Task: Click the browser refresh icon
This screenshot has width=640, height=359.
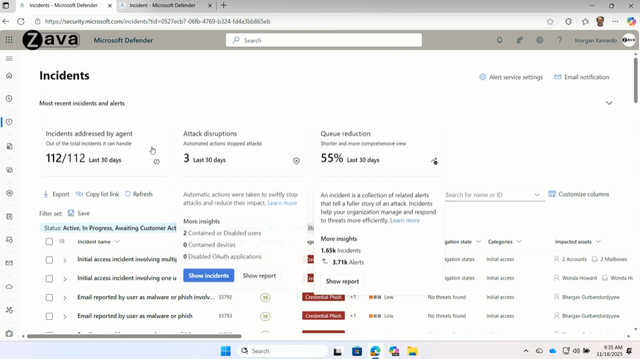Action: coord(21,21)
